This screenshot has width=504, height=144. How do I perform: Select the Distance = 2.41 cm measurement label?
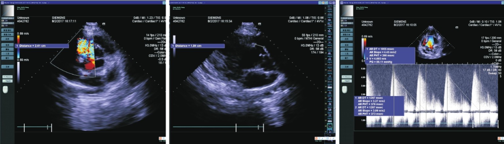pos(42,46)
